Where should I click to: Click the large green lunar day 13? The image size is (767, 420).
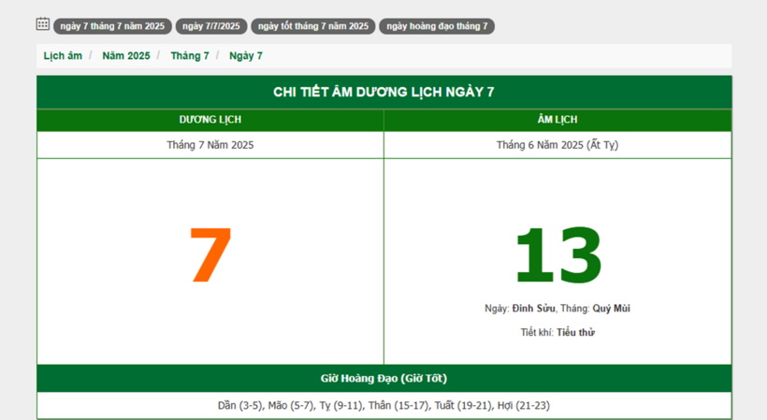[558, 255]
